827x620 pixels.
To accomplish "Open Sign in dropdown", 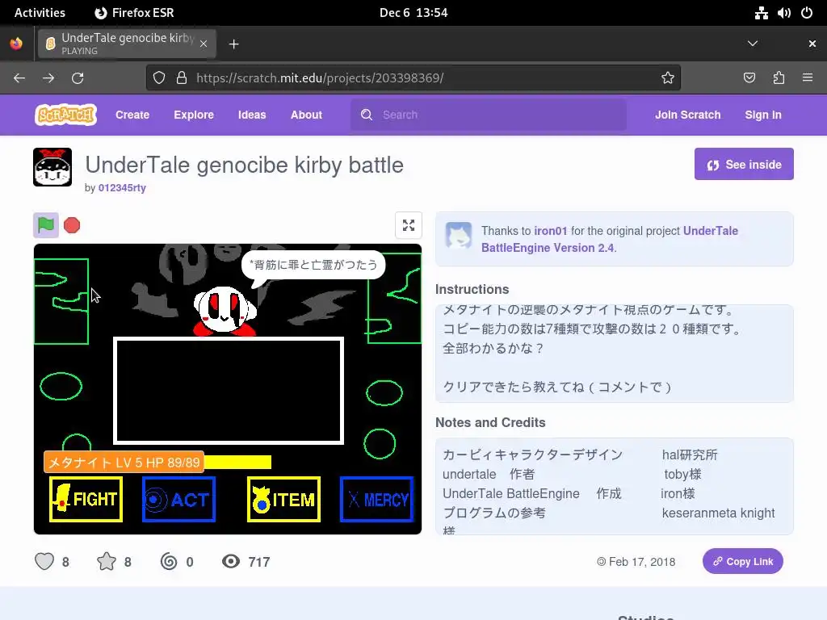I will [x=762, y=115].
